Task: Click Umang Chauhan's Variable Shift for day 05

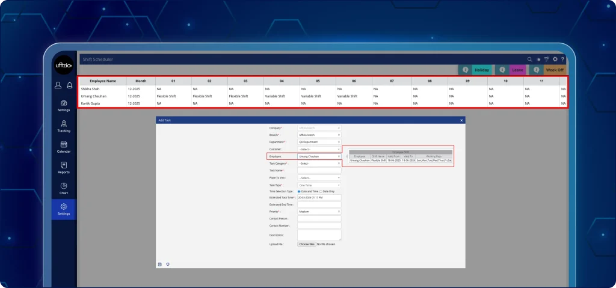Action: (x=312, y=96)
